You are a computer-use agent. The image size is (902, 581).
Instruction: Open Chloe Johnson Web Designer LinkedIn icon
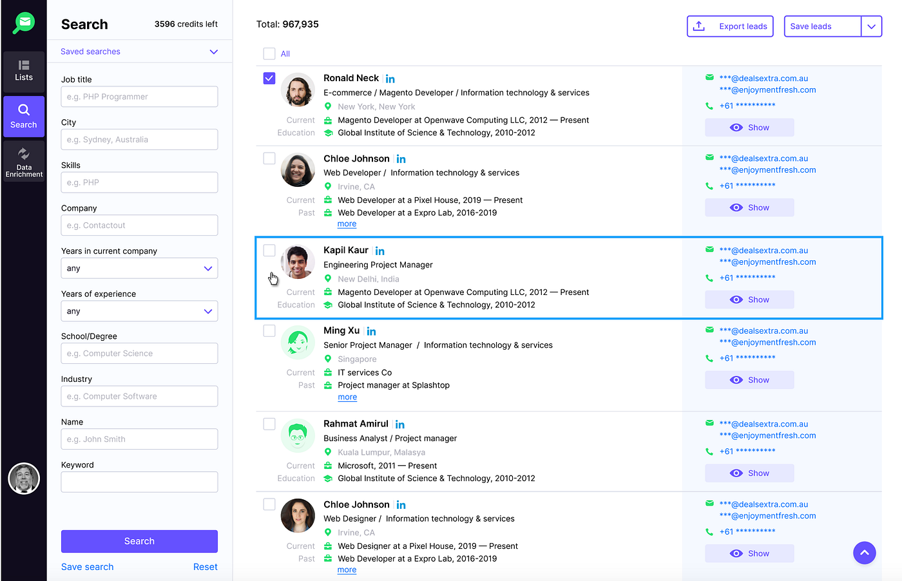pyautogui.click(x=401, y=505)
